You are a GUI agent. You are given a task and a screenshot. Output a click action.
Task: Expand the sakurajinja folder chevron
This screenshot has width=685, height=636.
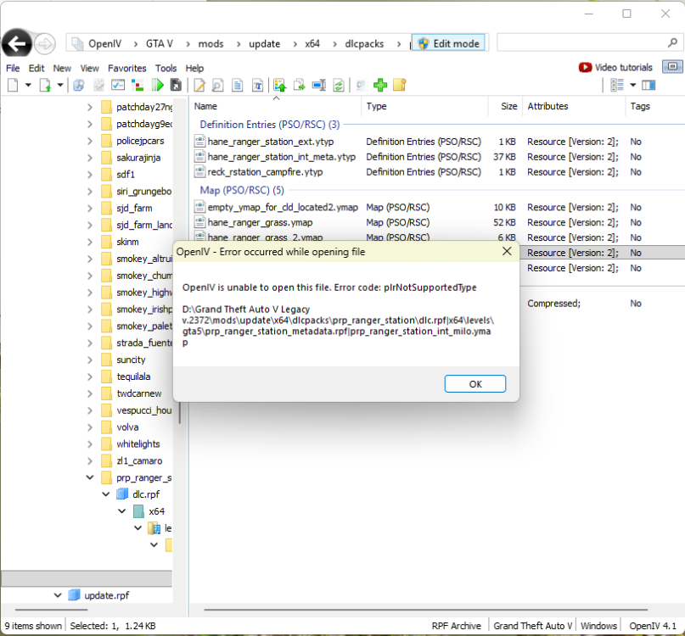coord(90,158)
